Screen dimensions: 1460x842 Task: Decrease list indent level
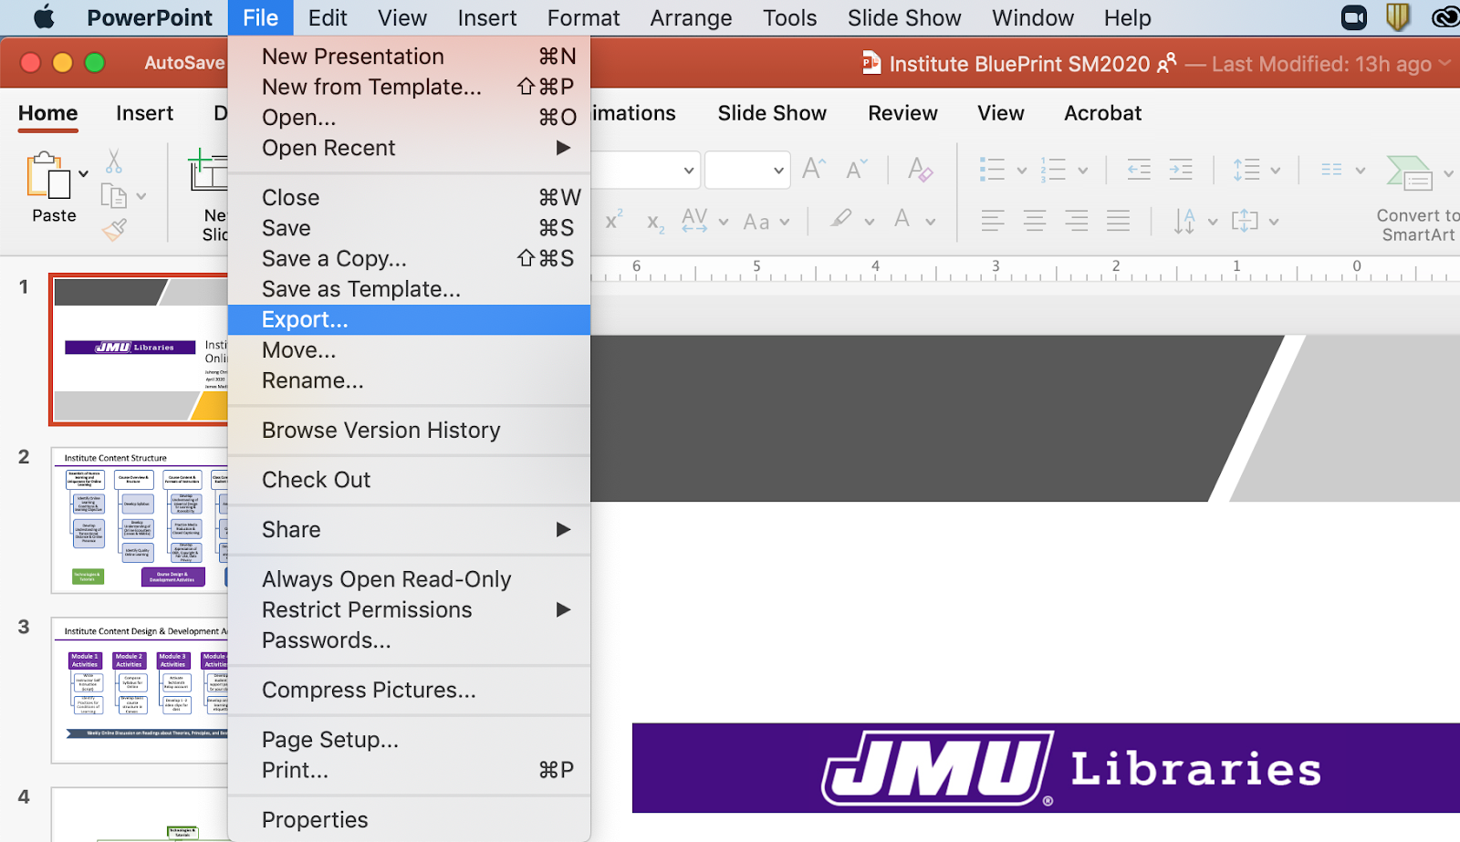[1139, 170]
